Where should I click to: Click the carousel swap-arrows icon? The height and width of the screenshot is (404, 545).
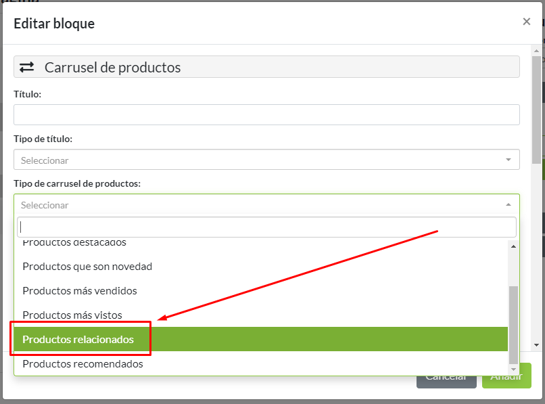coord(26,67)
